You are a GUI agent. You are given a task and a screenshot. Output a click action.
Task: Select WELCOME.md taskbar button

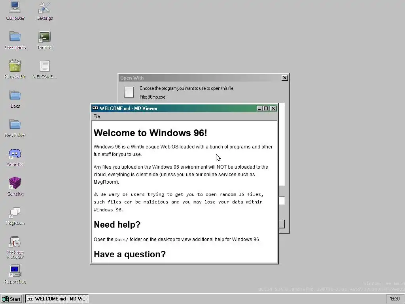57,299
